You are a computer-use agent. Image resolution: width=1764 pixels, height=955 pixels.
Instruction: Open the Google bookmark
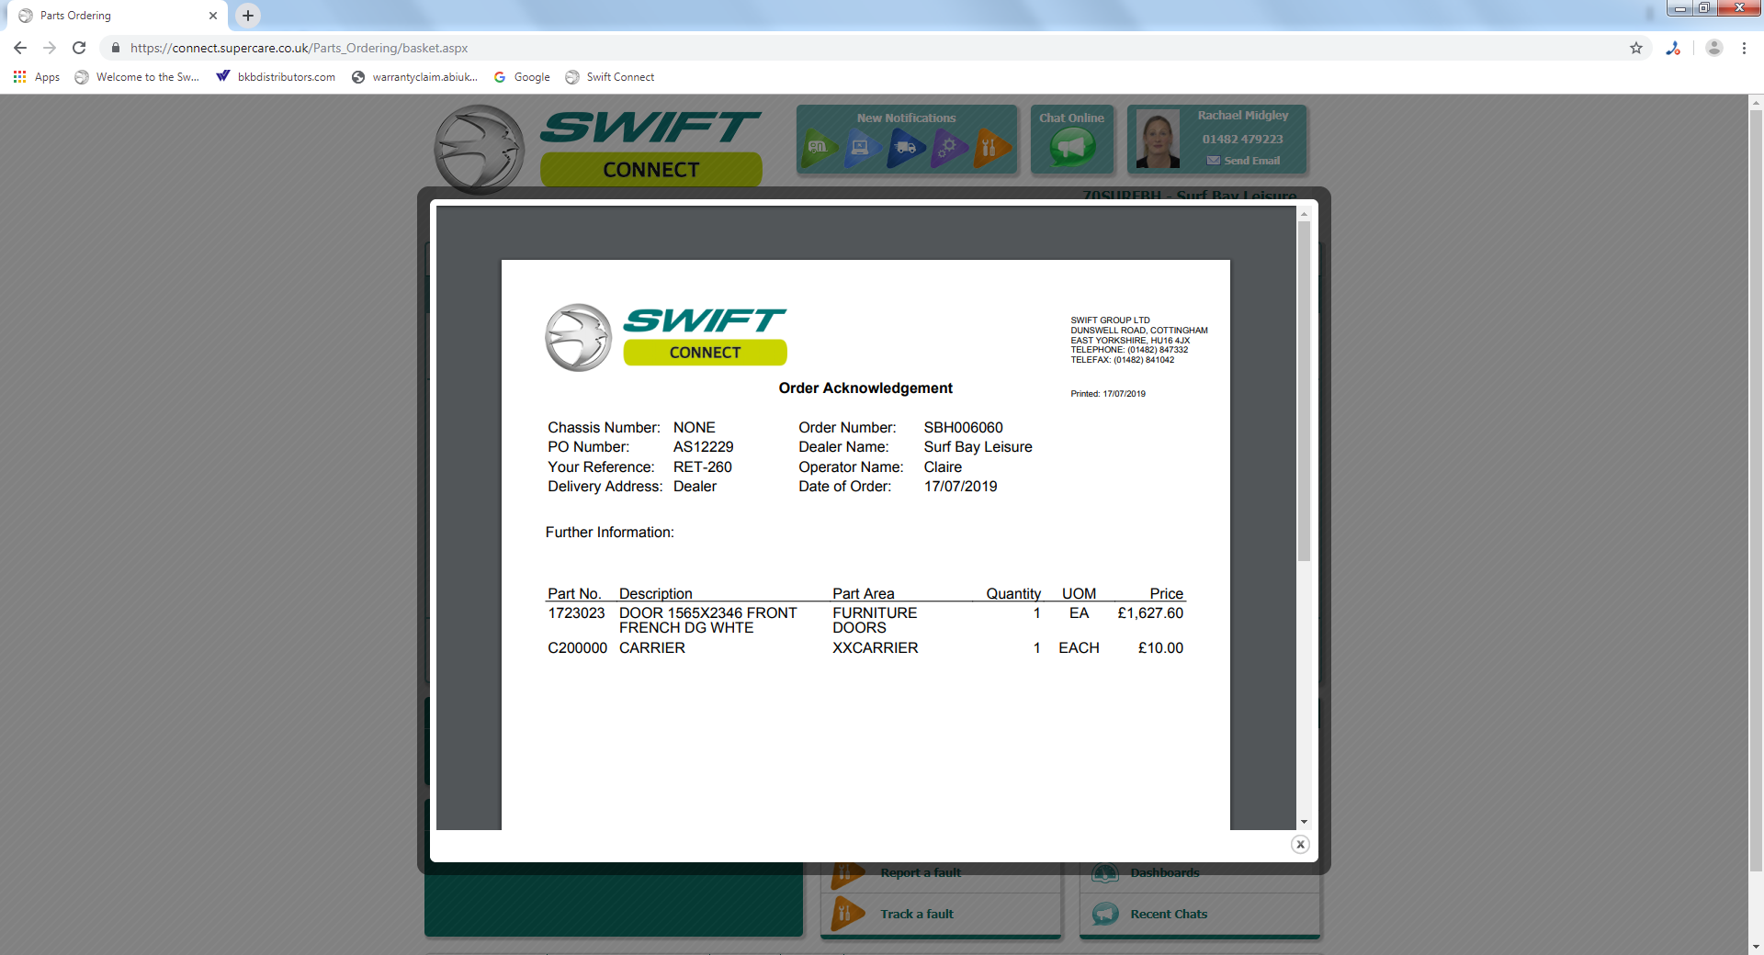pyautogui.click(x=522, y=77)
